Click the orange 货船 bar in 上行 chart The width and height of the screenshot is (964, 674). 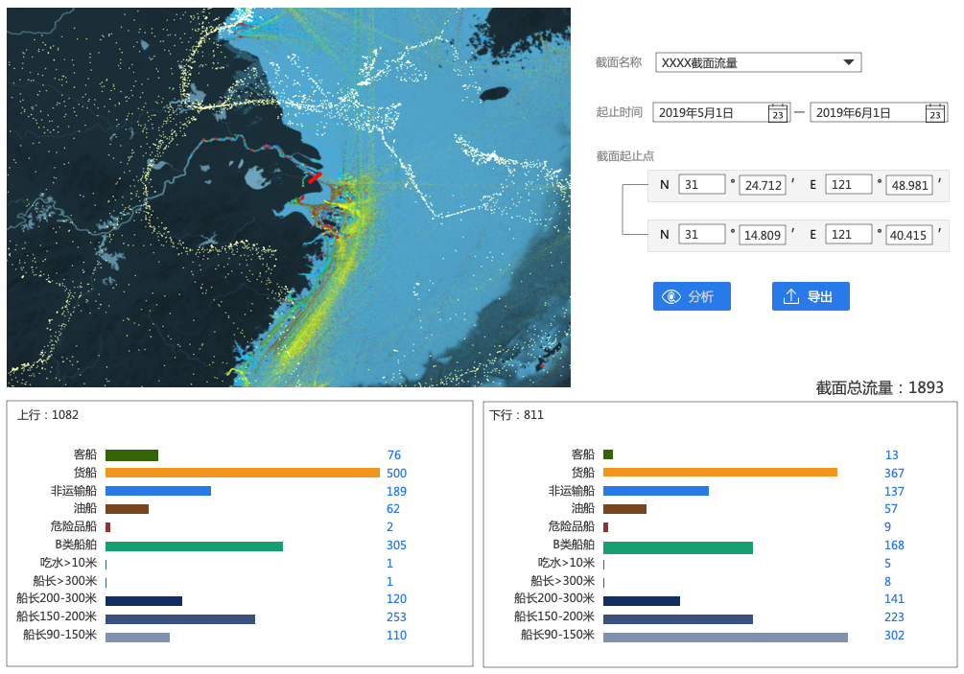click(x=242, y=473)
